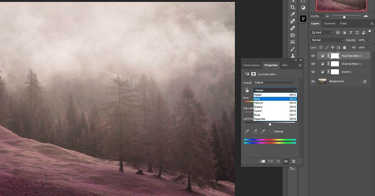
Task: Enable the Colorize checkbox
Action: [272, 131]
